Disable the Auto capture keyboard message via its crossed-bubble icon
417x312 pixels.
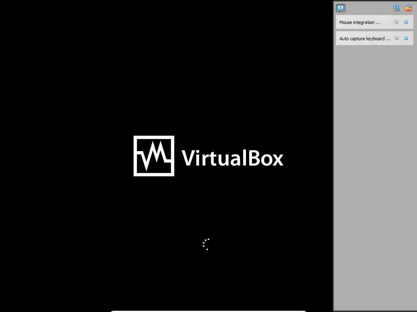click(x=397, y=38)
